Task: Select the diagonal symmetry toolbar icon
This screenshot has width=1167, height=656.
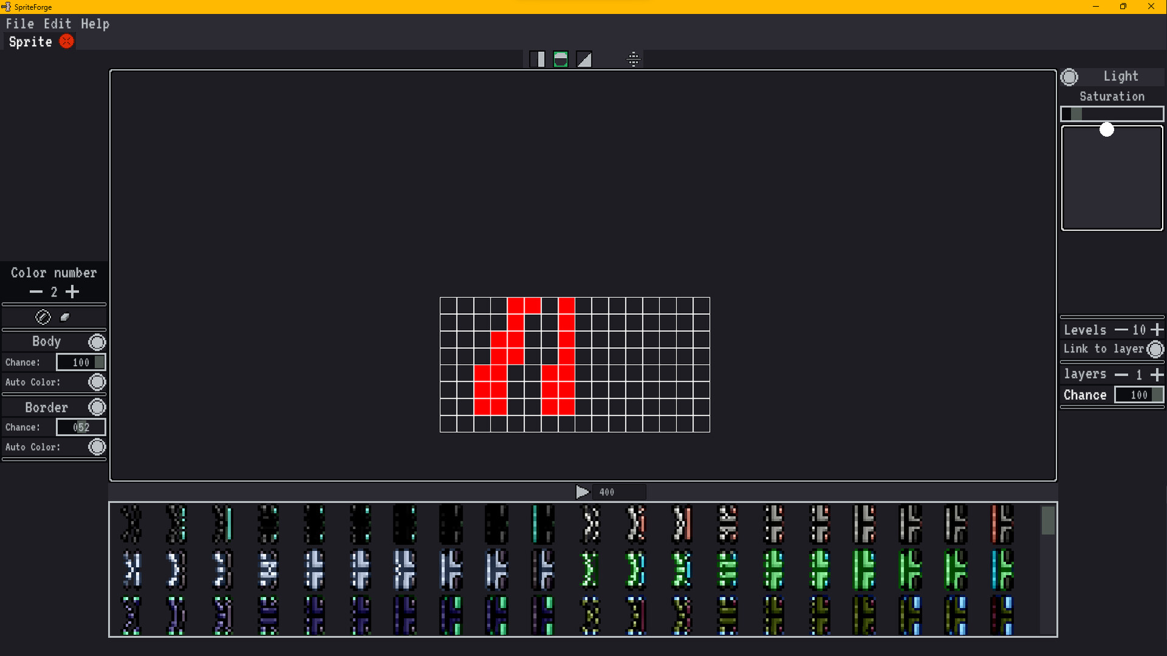Action: (583, 59)
